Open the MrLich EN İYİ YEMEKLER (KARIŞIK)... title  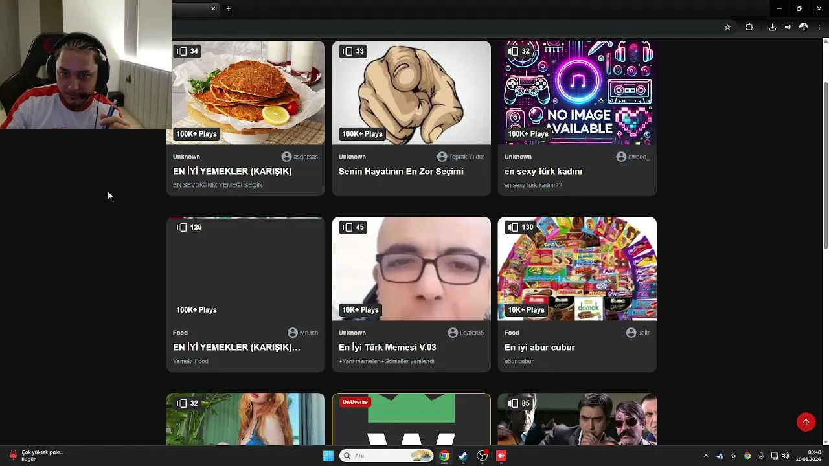coord(236,348)
